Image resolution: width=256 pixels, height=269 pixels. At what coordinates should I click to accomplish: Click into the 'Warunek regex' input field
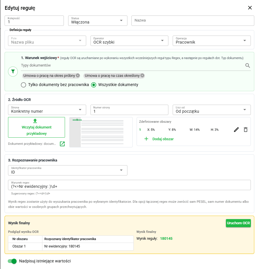tap(129, 185)
